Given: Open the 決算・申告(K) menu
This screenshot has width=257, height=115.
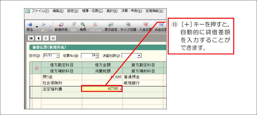Looking at the screenshot, I should (132, 11).
